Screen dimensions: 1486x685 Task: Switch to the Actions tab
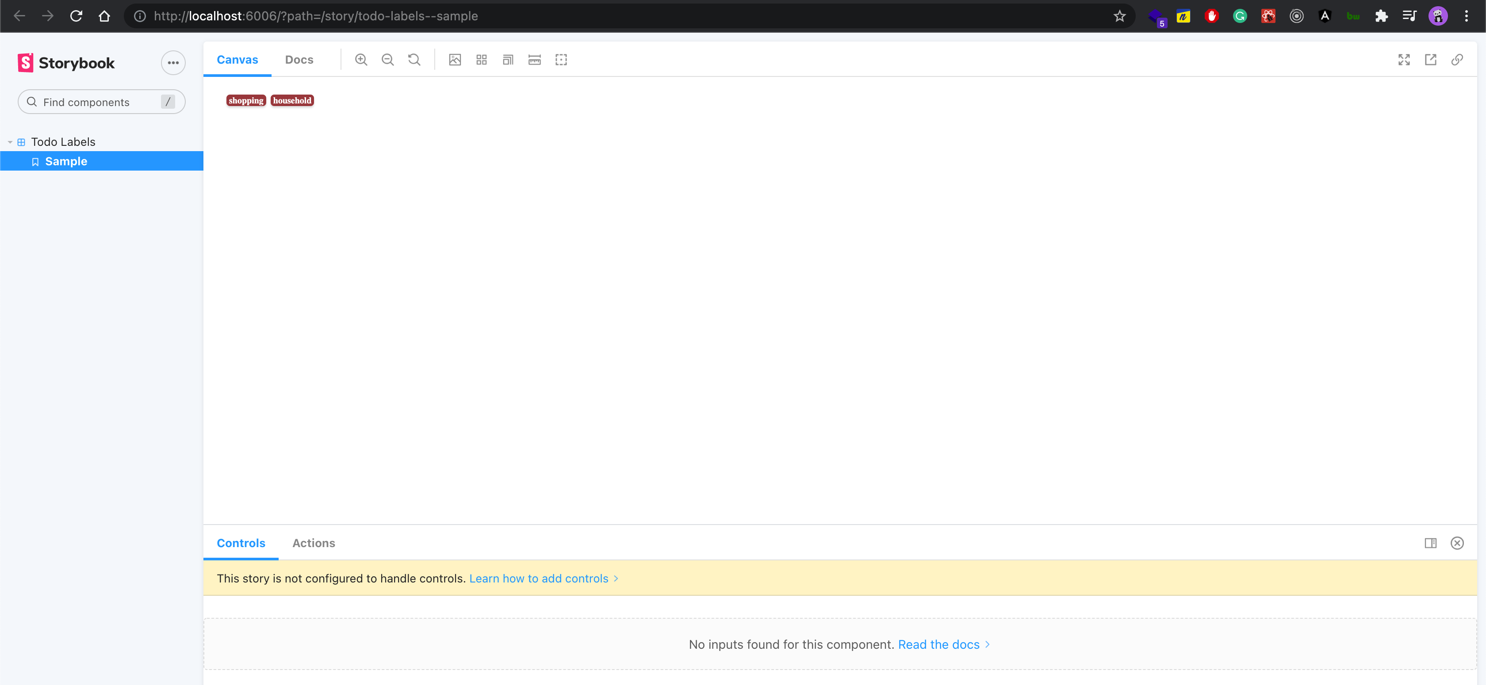(313, 543)
